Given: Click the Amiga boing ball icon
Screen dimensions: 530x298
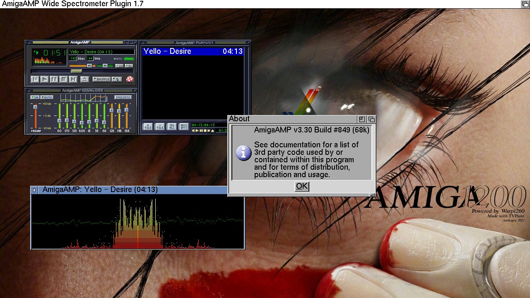Looking at the screenshot, I should (130, 79).
